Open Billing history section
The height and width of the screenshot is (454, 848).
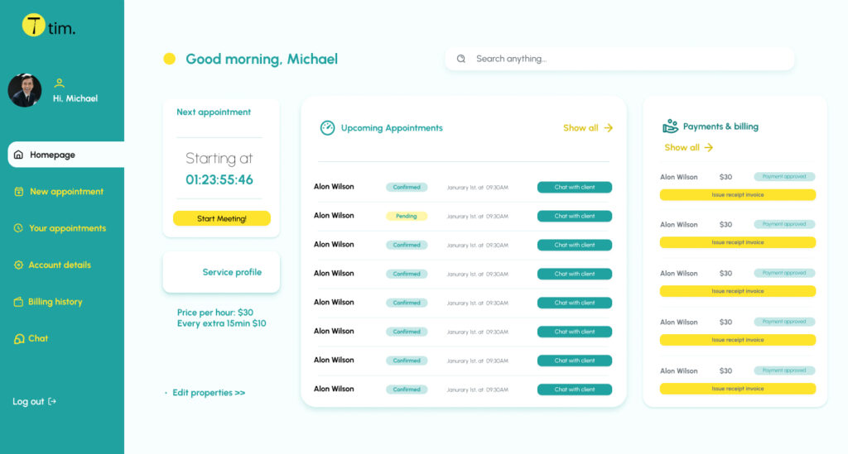(55, 302)
